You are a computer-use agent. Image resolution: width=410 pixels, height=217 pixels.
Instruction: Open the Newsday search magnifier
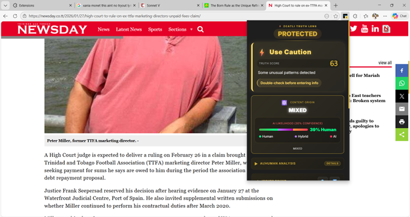200,29
